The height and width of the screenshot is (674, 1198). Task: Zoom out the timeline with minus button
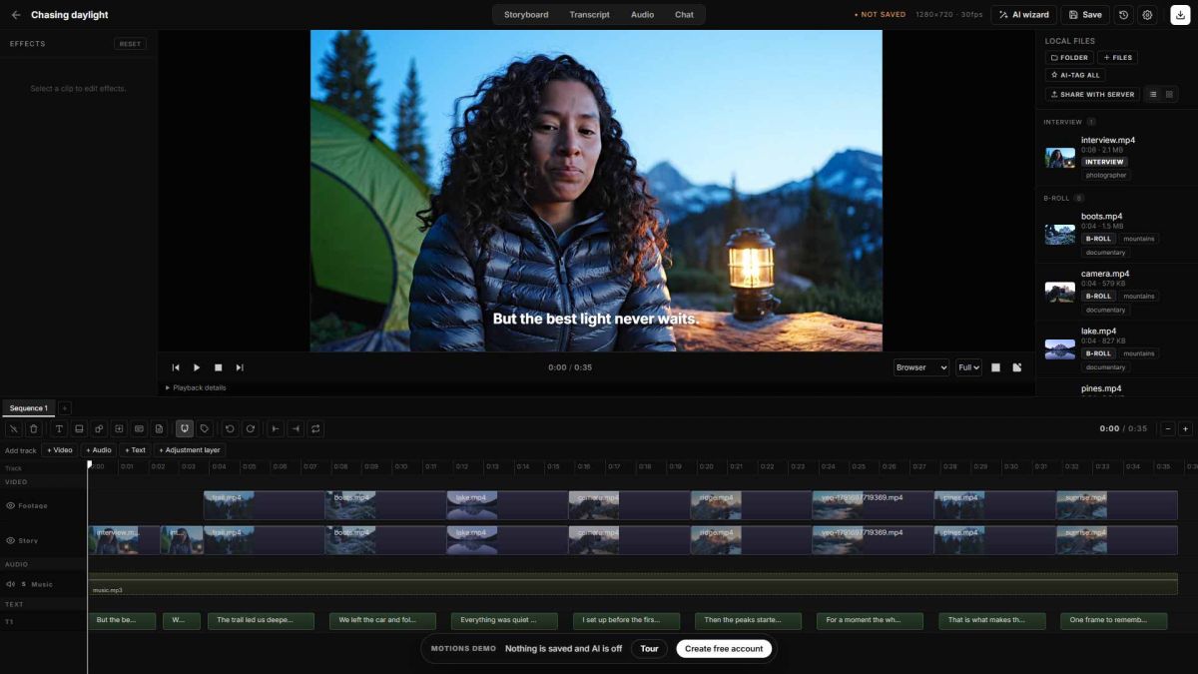point(1167,428)
